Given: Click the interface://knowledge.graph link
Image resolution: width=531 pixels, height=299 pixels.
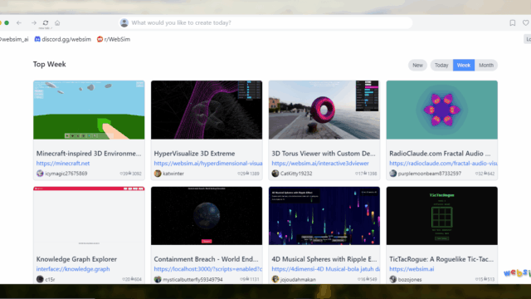Looking at the screenshot, I should [73, 269].
